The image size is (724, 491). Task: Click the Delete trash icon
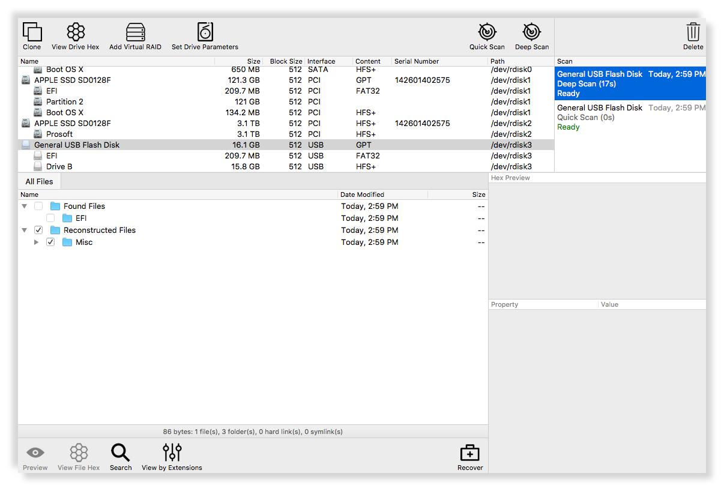tap(693, 32)
